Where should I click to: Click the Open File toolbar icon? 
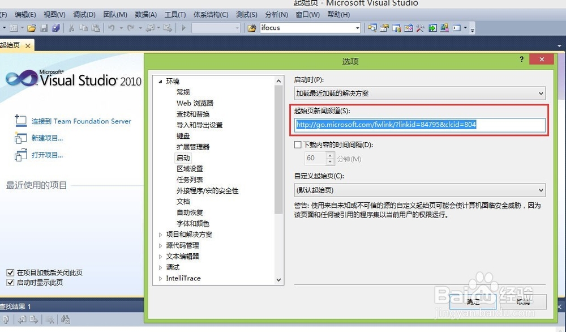tap(31, 28)
